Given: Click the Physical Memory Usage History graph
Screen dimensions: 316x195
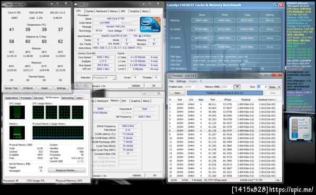Looking at the screenshot, I should 58,132.
